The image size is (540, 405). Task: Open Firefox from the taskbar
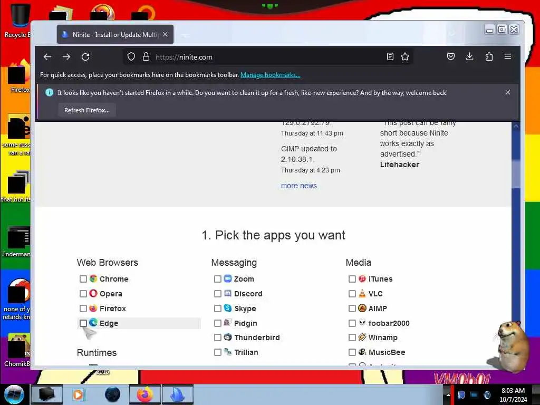(145, 394)
